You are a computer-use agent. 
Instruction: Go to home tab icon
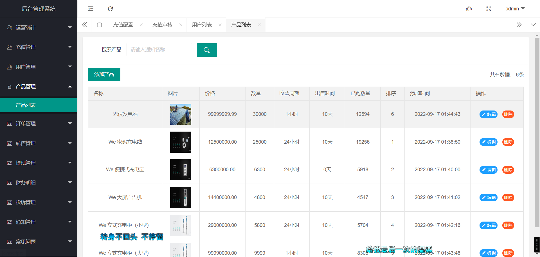99,25
